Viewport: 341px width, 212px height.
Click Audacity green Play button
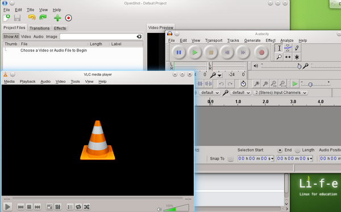point(195,52)
